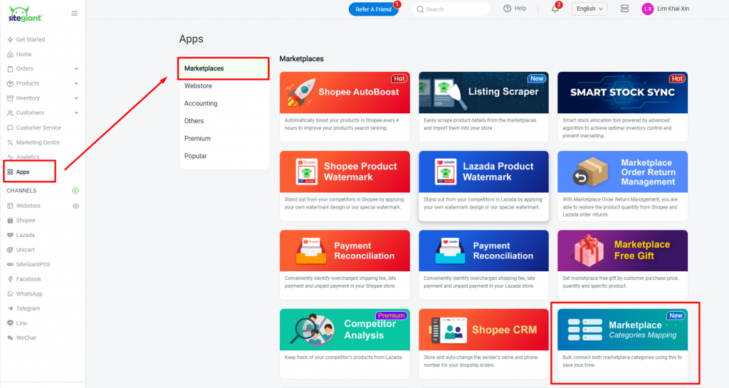
Task: Open the Lim Khai Xin user avatar
Action: [x=647, y=9]
